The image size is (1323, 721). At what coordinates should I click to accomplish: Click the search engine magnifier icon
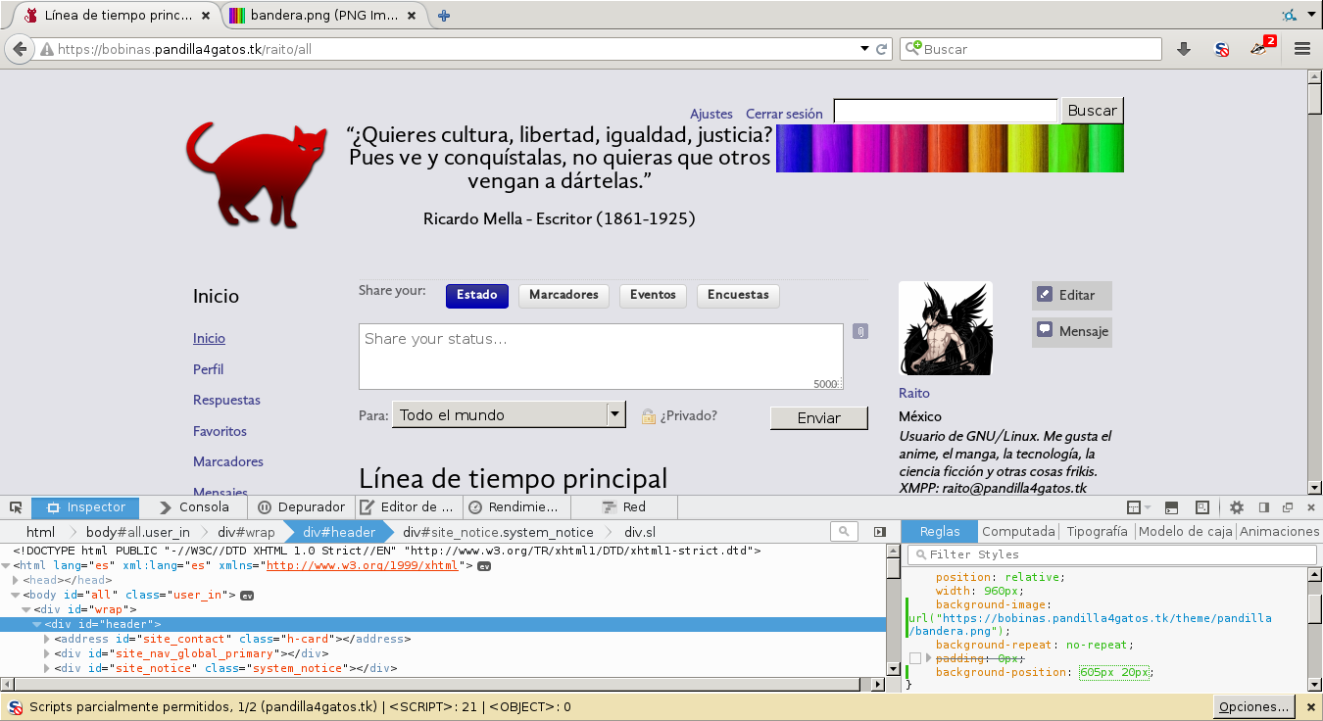pos(912,48)
